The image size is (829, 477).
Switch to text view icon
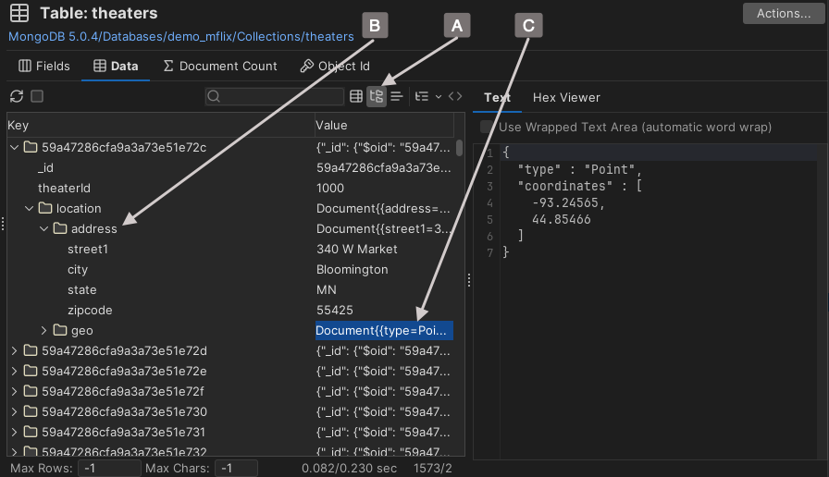396,96
